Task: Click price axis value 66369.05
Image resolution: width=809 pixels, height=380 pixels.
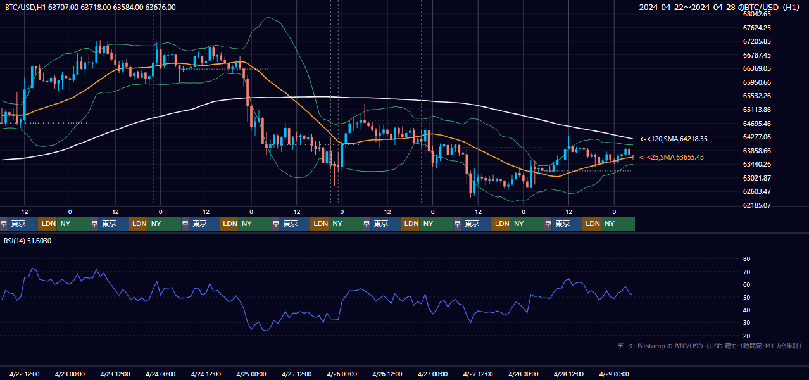Action: pos(757,68)
